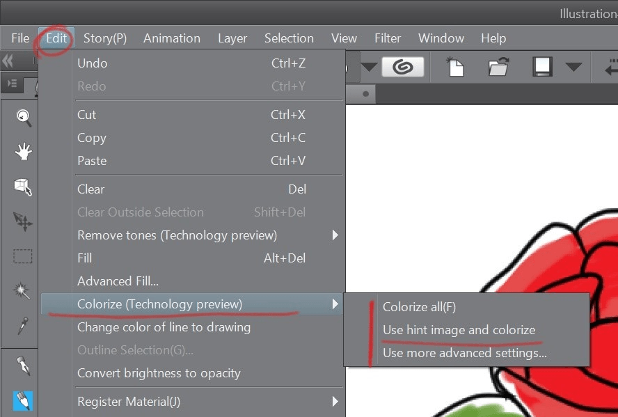Collapse the tool palette with double arrows
This screenshot has width=618, height=417.
coord(8,61)
